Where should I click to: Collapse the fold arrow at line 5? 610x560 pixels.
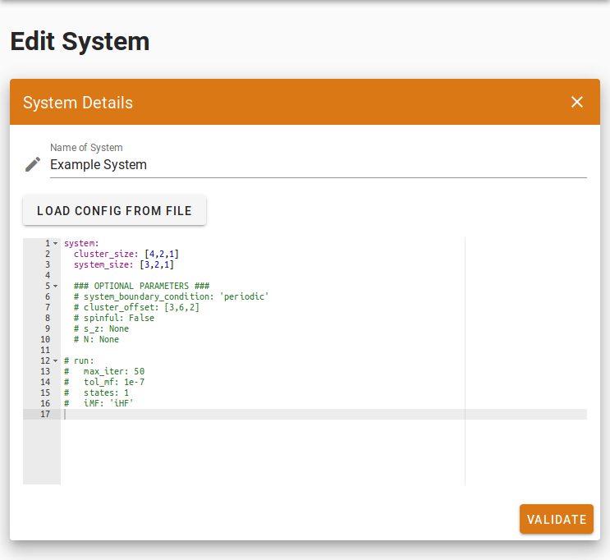pyautogui.click(x=56, y=286)
